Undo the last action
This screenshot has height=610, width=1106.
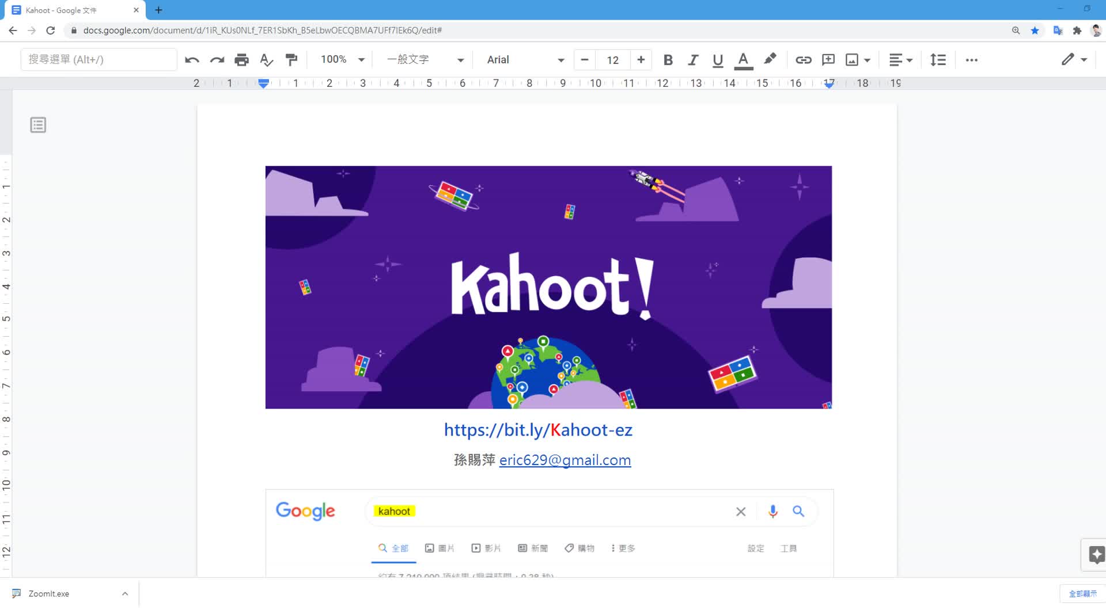coord(192,60)
